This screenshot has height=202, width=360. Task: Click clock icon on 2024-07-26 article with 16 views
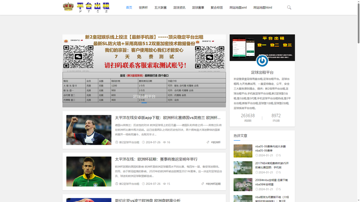tap(143, 142)
